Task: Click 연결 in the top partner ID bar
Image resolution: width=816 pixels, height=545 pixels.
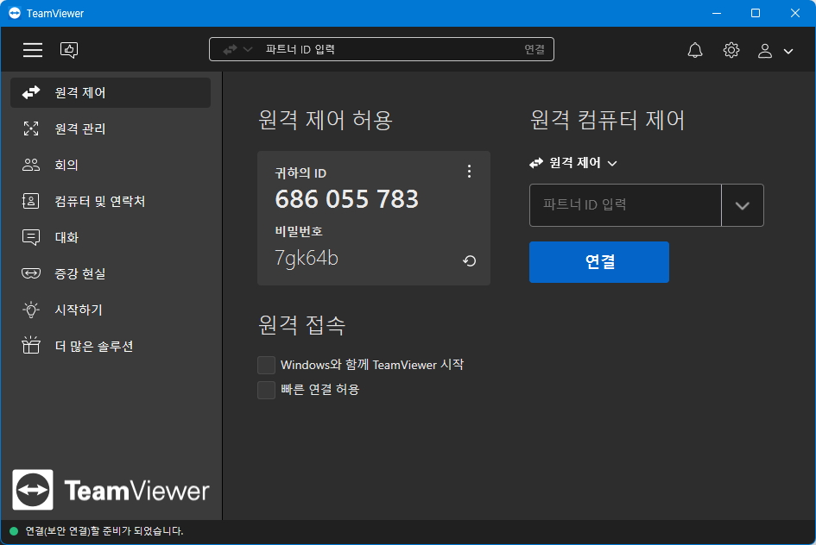Action: [535, 49]
